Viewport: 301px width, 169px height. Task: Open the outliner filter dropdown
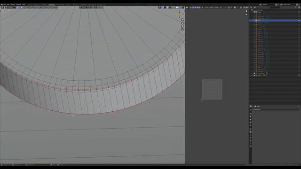coord(296,8)
